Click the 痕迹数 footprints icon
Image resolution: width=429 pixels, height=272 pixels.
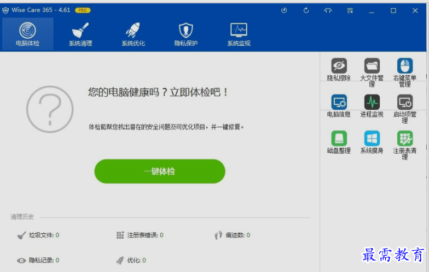point(218,235)
